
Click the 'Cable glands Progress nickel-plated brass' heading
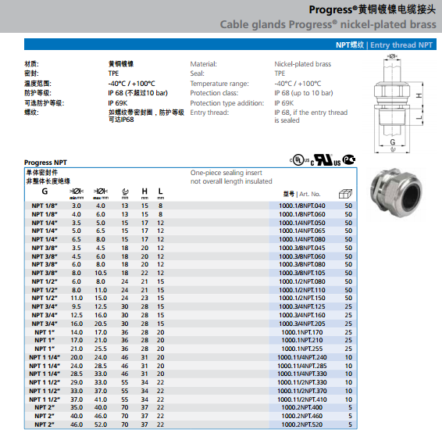pyautogui.click(x=328, y=24)
